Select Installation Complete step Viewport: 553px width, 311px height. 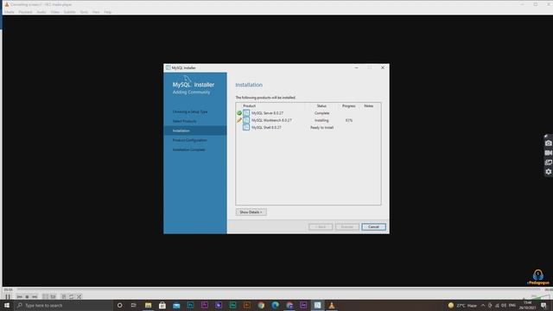tap(188, 149)
